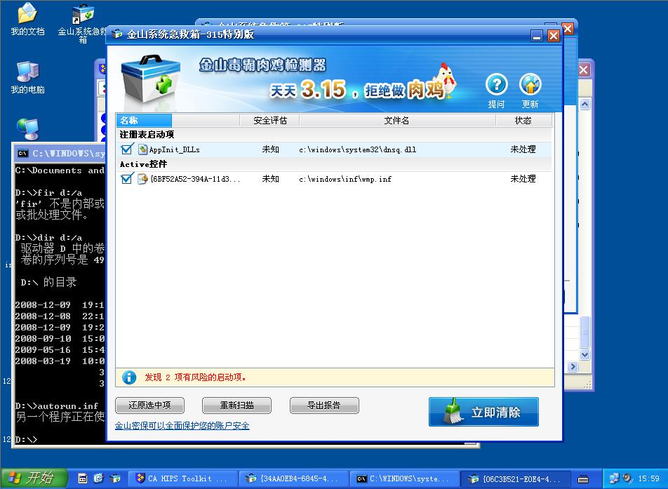This screenshot has height=489, width=668.
Task: Click the network connection tray icon
Action: click(x=614, y=478)
